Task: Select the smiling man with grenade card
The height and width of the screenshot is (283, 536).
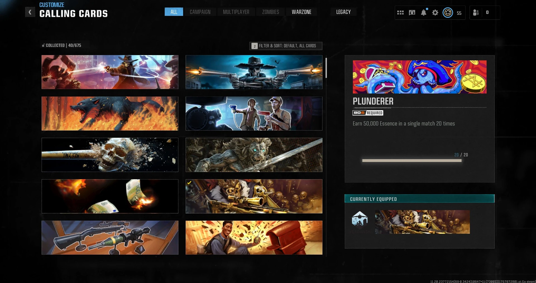Action: 254,238
